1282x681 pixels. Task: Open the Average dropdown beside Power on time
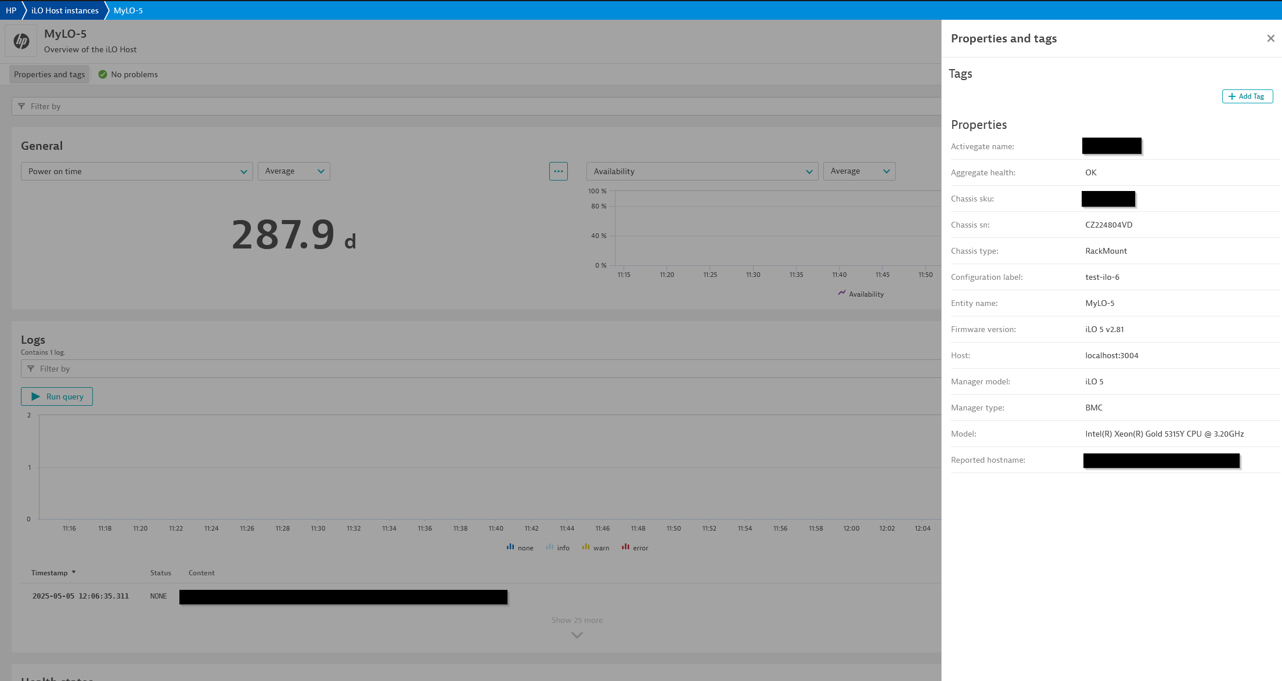294,171
